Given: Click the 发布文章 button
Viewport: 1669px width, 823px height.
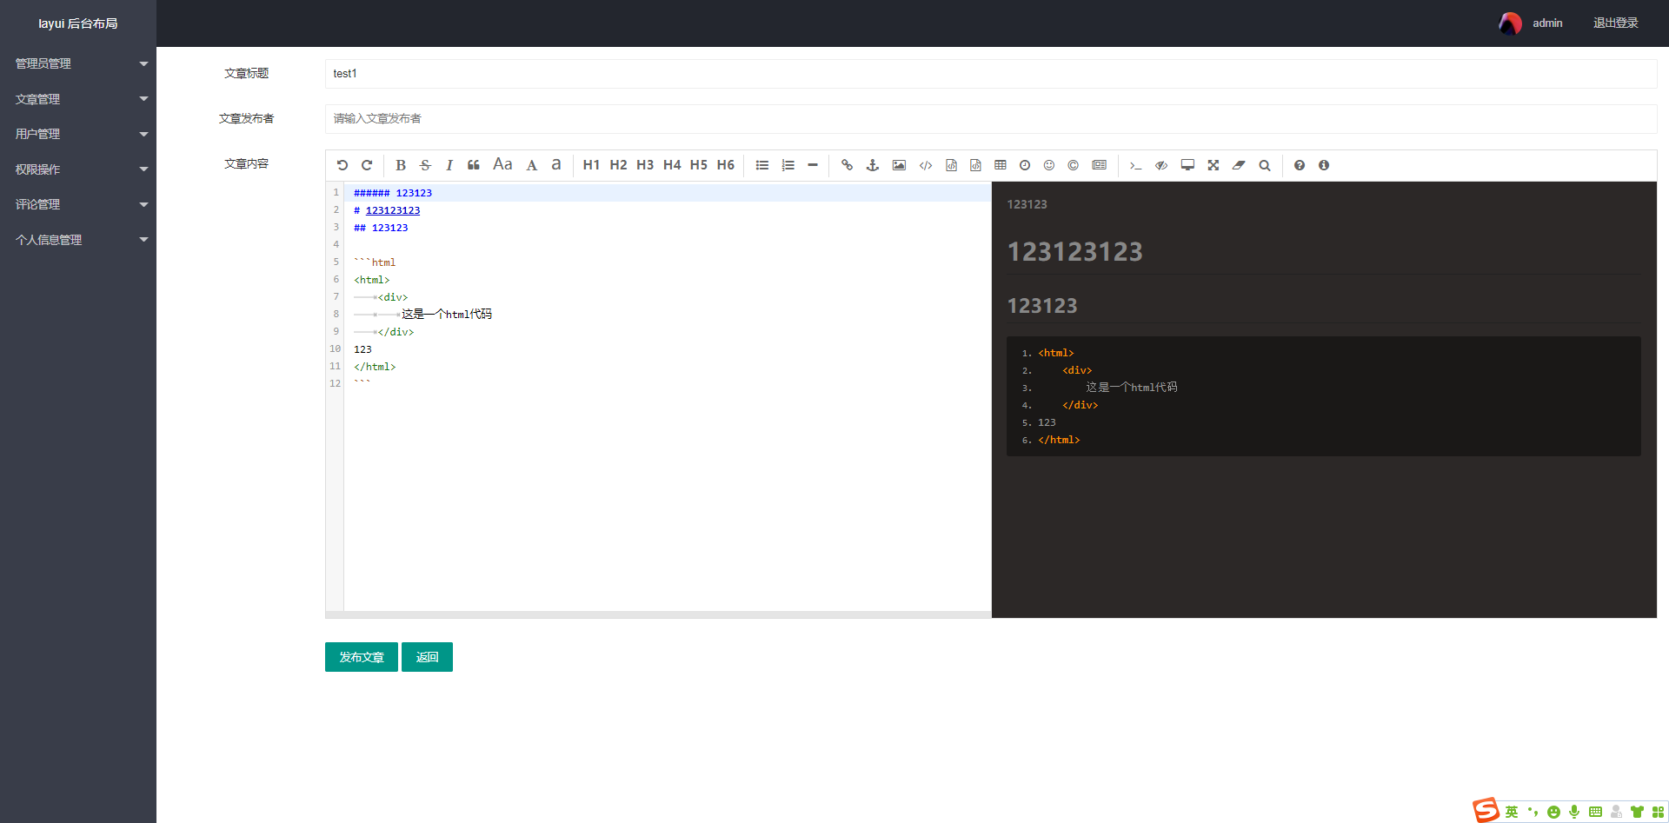Looking at the screenshot, I should (362, 657).
